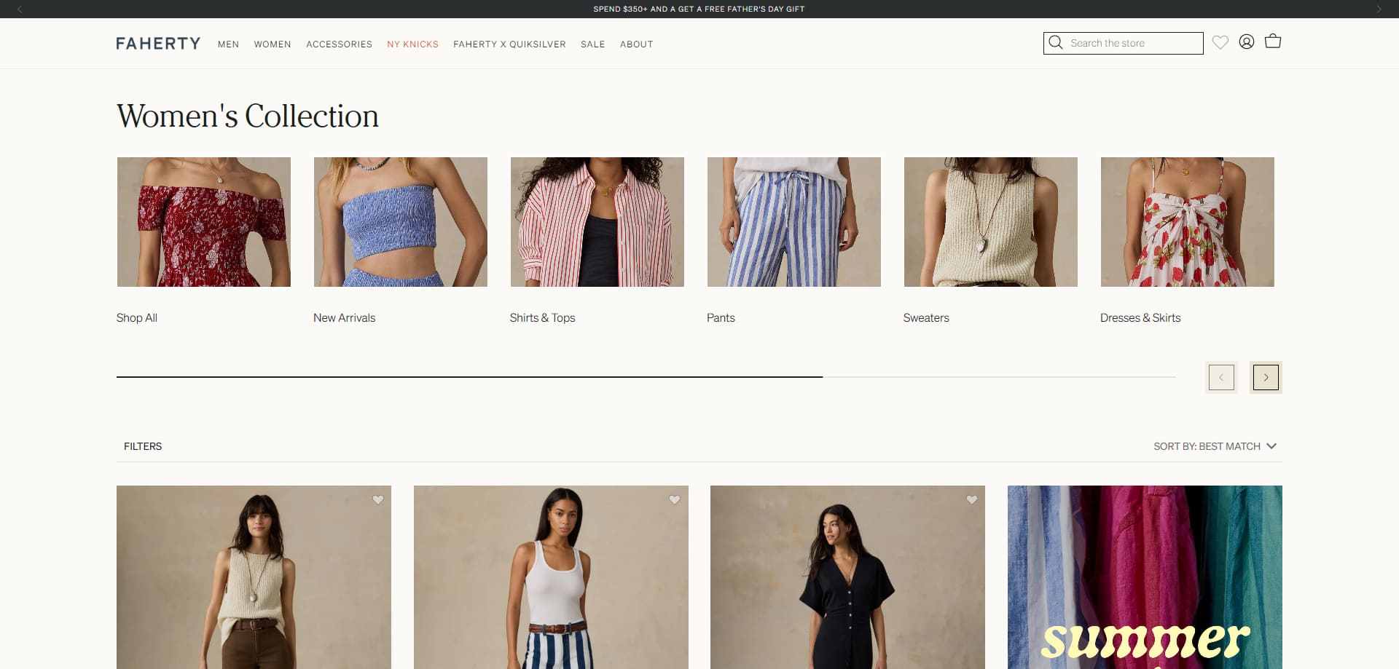Open Faherty x Quiksilver menu item

click(509, 44)
